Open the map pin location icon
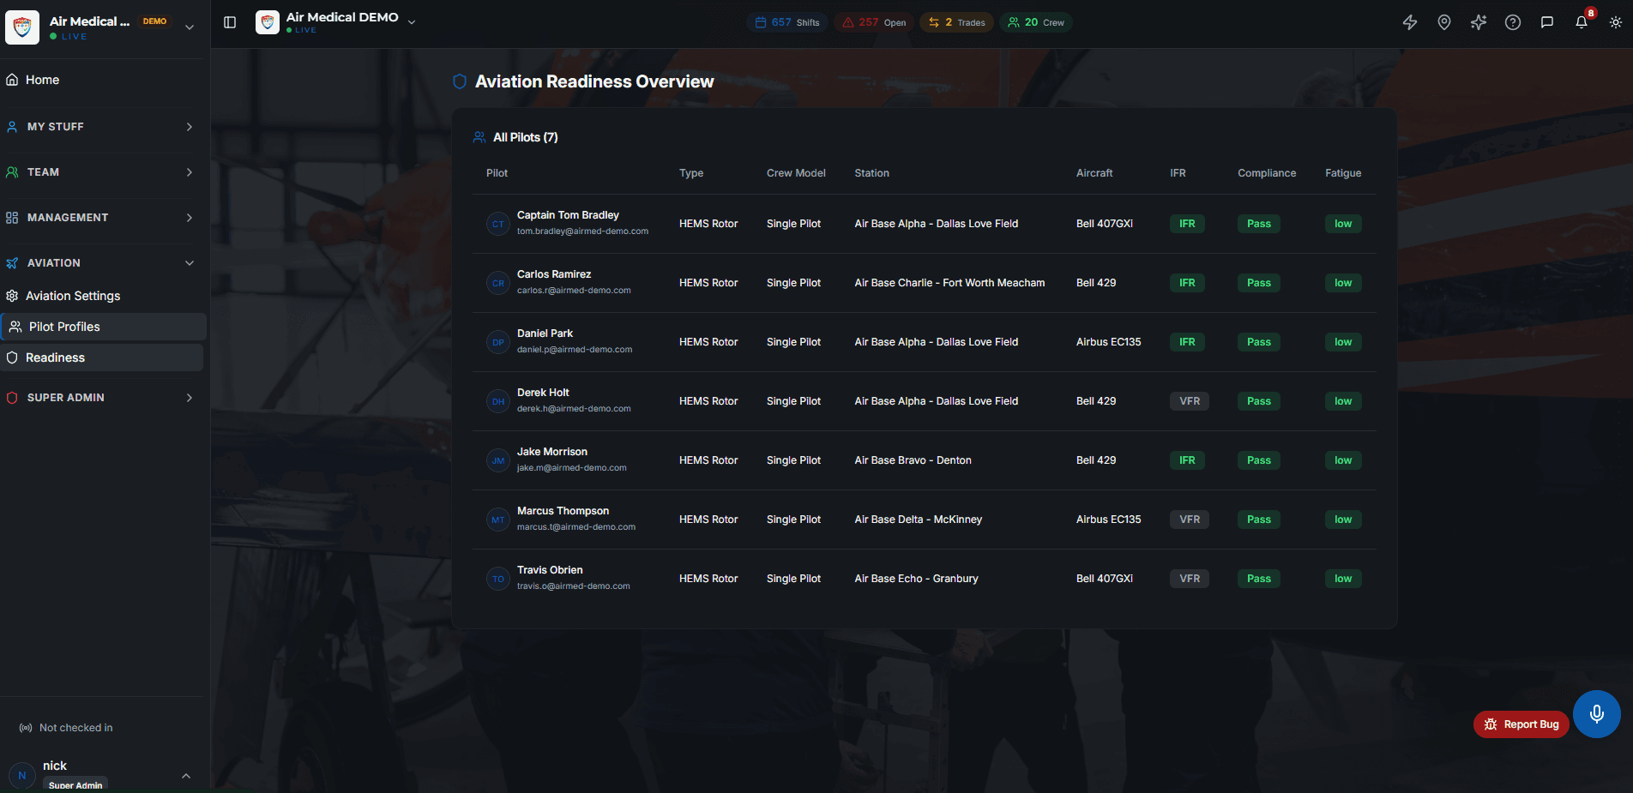This screenshot has width=1633, height=793. (x=1444, y=22)
